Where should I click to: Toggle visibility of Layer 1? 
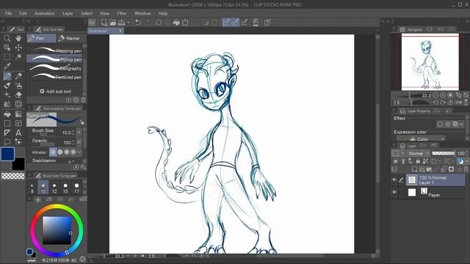pos(394,180)
